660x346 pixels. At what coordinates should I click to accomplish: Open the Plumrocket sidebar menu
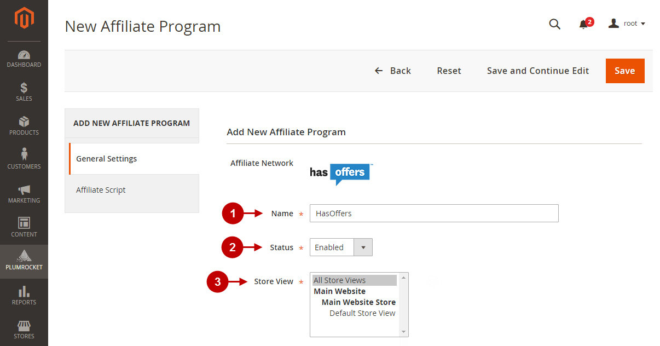click(x=24, y=262)
